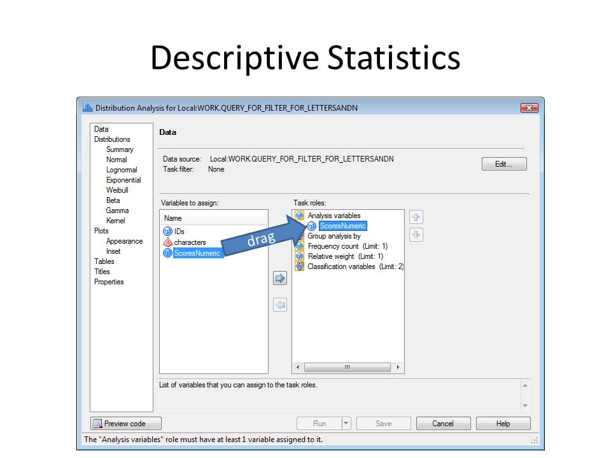The height and width of the screenshot is (458, 611).
Task: Open the Normal distribution page
Action: (x=116, y=159)
